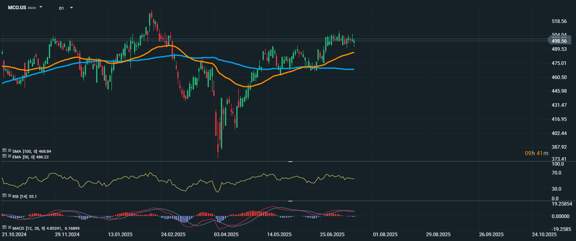Click the MACD -19.2585 scale label

click(x=562, y=229)
